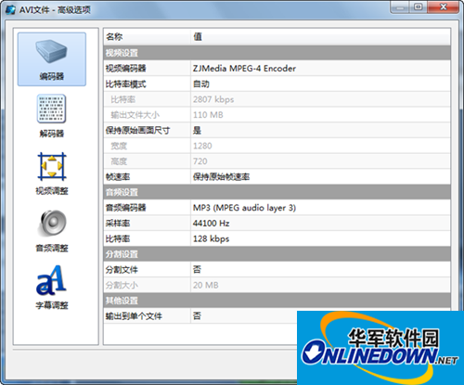
Task: Change 保持原始画面尺寸 value 是
Action: 197,130
